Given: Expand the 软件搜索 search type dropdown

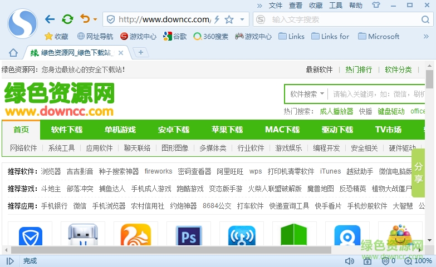Looking at the screenshot, I should (x=322, y=94).
